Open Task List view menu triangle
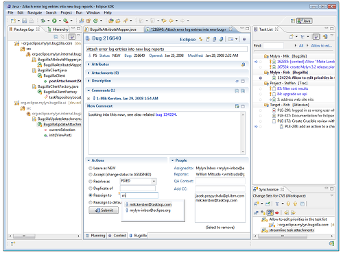Viewport: 343px width, 255px height. (x=332, y=36)
